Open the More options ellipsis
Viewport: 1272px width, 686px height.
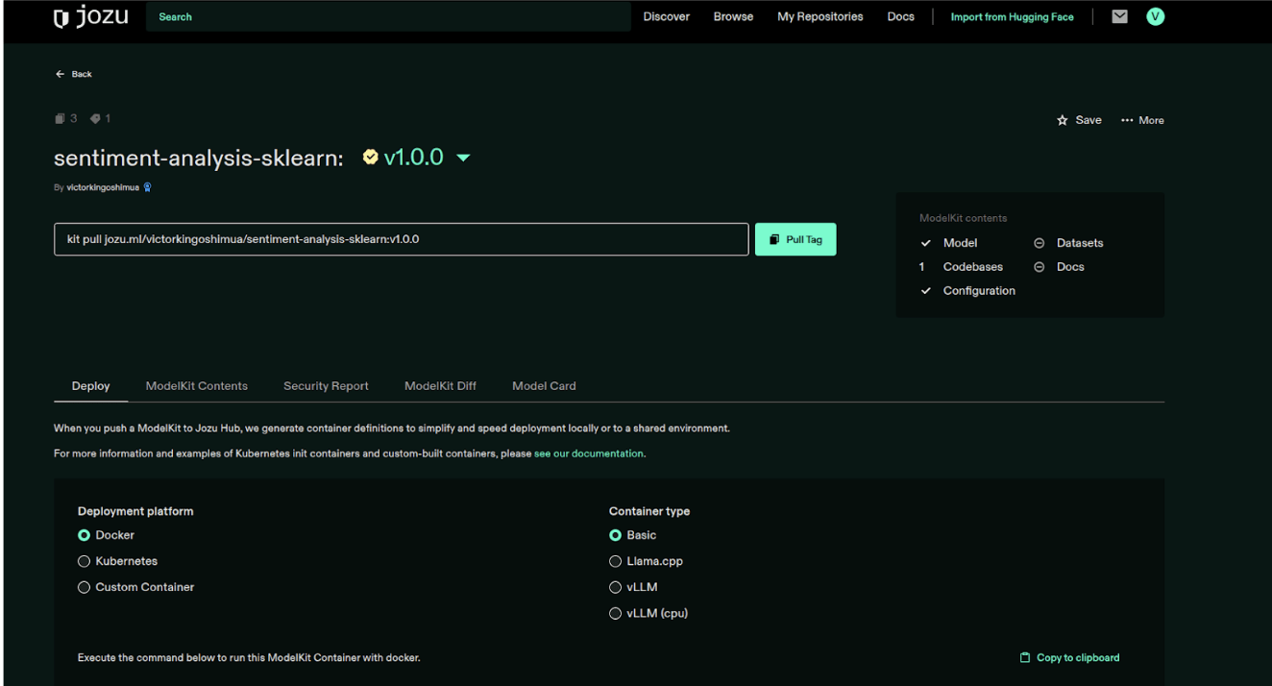coord(1127,120)
